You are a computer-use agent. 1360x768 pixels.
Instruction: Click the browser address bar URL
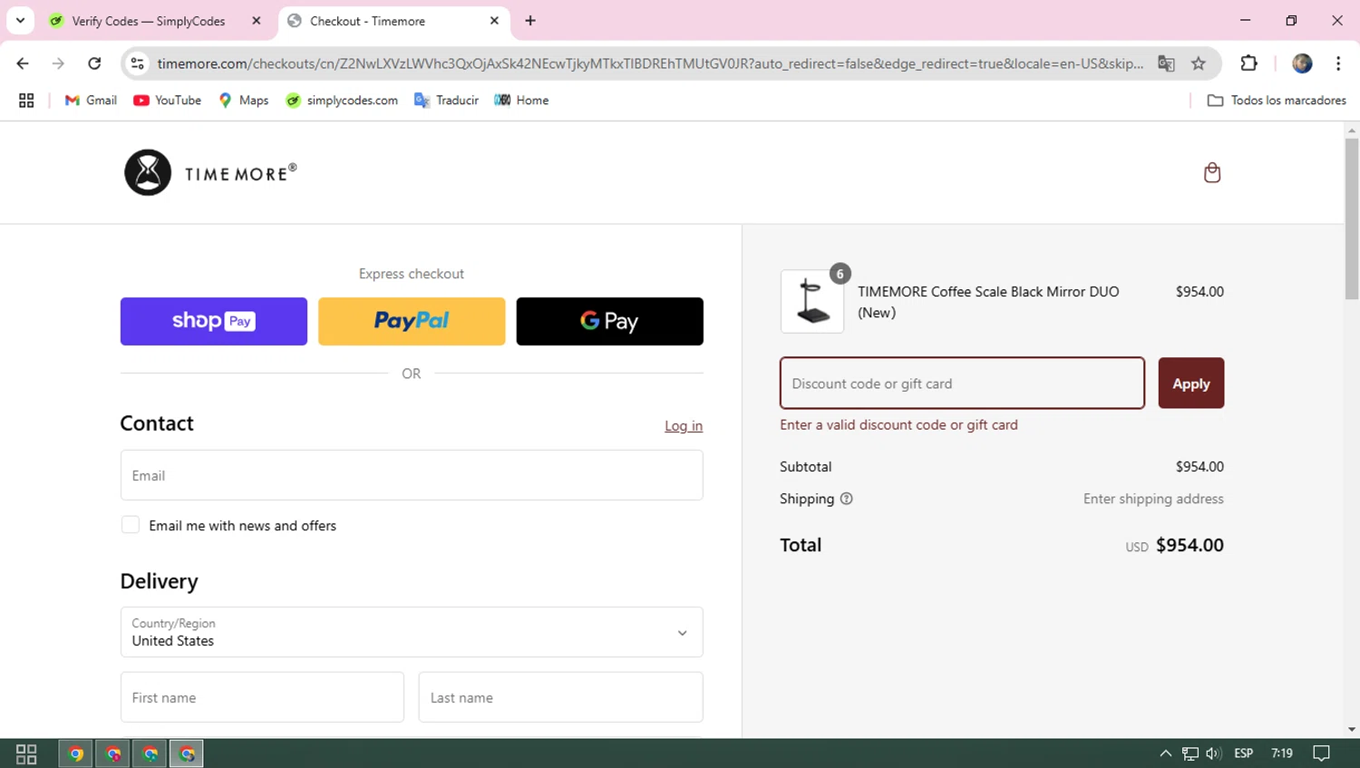pos(650,63)
